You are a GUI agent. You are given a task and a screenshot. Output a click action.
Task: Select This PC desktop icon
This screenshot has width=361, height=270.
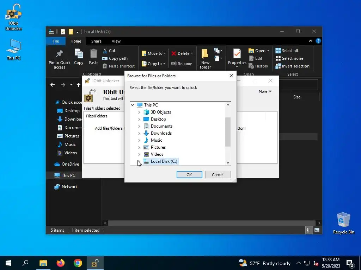(14, 49)
